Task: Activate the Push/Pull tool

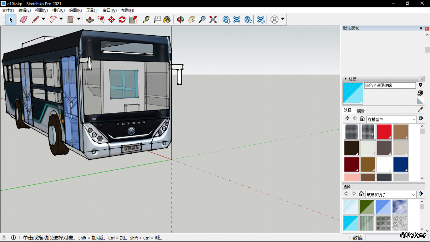Action: click(x=90, y=19)
